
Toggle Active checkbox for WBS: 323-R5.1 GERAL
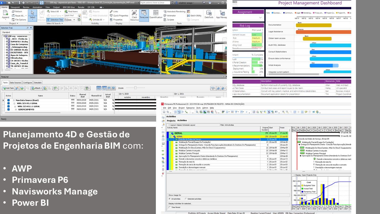click(x=9, y=103)
